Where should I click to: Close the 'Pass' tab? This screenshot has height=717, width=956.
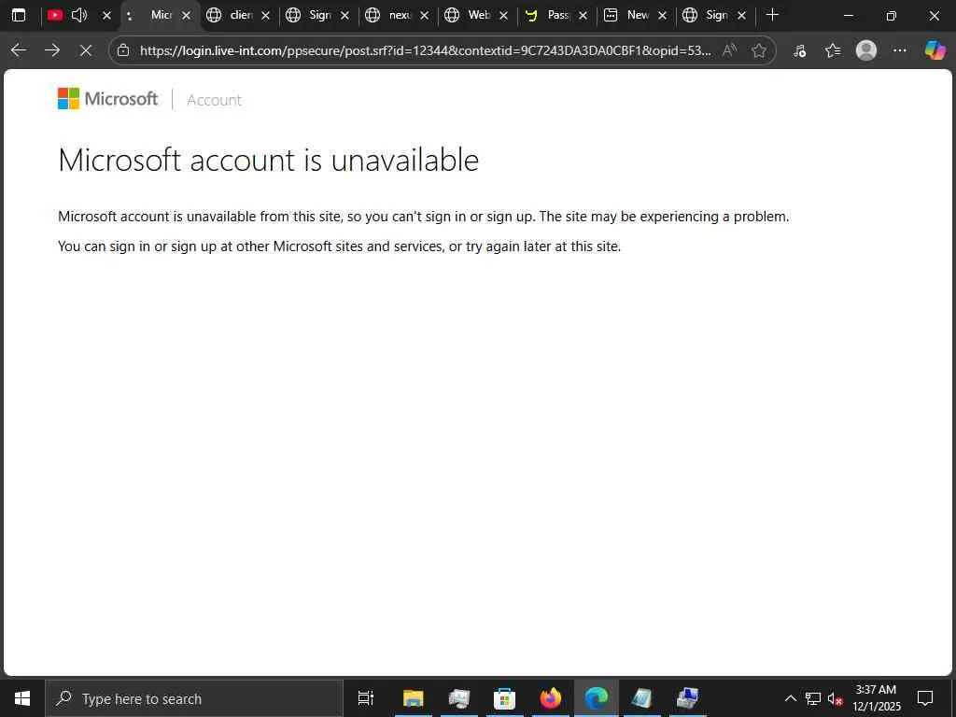coord(583,15)
